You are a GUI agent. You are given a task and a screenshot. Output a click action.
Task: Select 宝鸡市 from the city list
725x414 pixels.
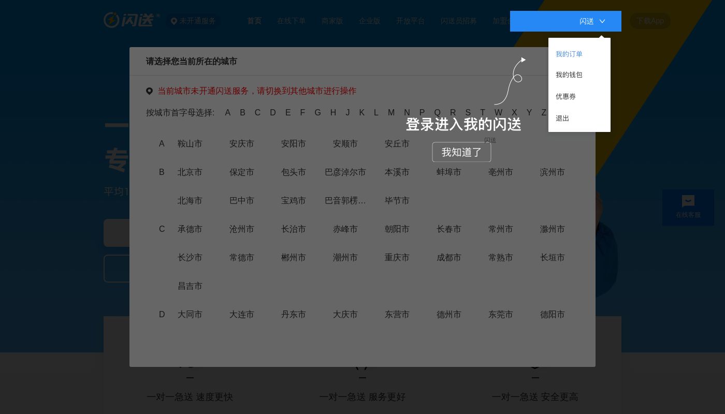click(x=294, y=201)
